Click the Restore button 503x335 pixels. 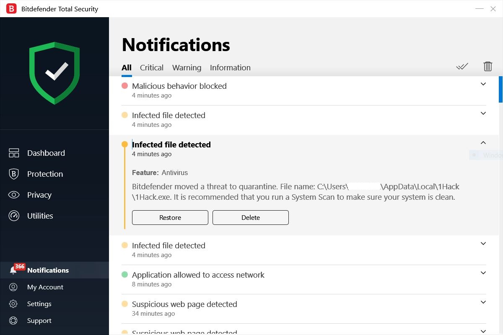tap(170, 218)
